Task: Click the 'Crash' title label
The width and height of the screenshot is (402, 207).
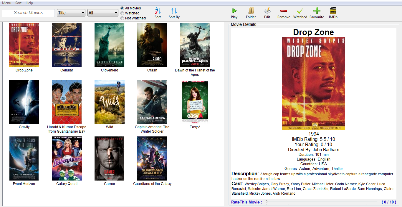Action: coord(152,70)
